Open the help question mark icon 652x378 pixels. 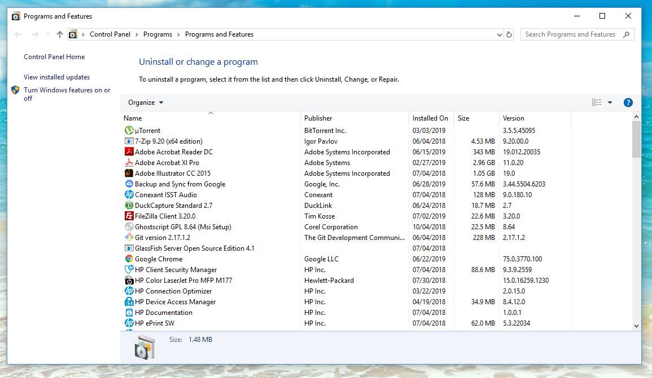click(628, 103)
